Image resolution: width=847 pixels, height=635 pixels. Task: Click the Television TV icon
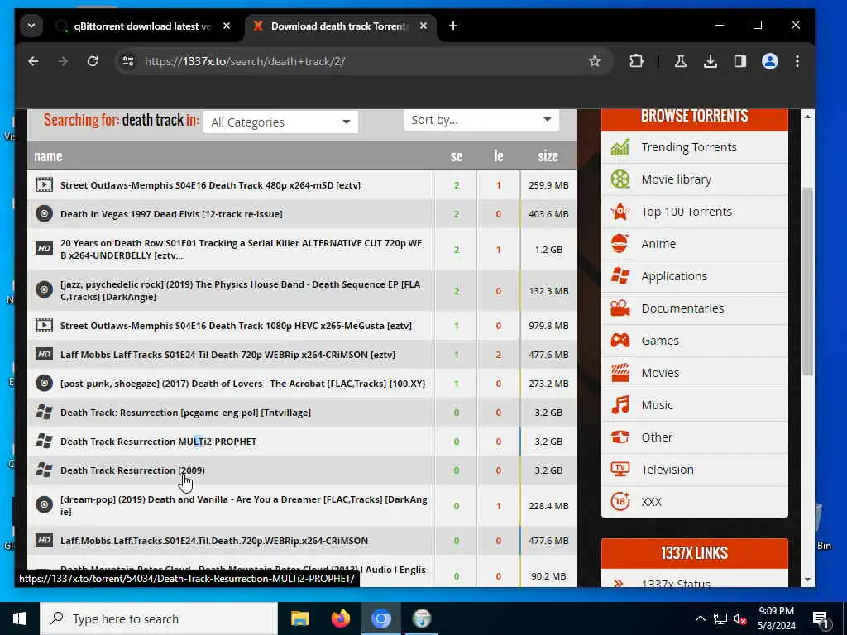(x=620, y=470)
